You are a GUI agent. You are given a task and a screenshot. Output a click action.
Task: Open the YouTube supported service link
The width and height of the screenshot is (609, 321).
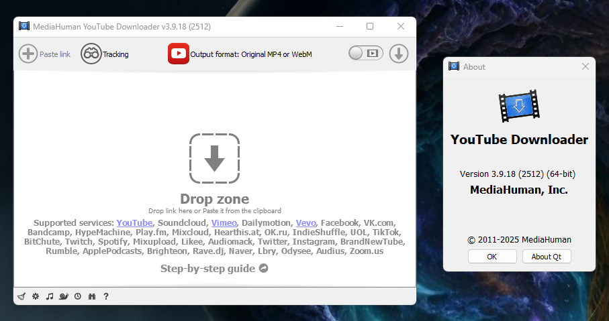point(134,223)
